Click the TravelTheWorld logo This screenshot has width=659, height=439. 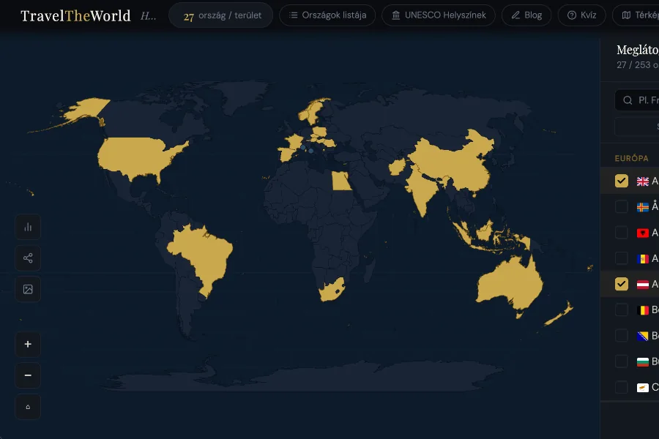(75, 15)
